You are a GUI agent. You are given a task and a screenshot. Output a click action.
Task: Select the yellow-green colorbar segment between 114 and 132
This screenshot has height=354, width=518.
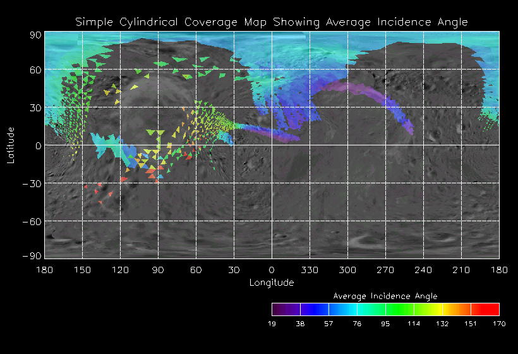[x=428, y=309]
